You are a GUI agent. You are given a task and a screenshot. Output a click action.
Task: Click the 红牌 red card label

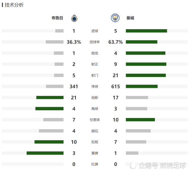[95, 164]
